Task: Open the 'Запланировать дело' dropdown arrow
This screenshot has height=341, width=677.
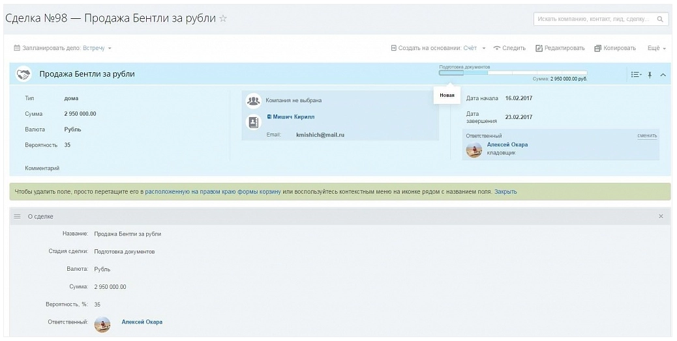Action: click(110, 48)
